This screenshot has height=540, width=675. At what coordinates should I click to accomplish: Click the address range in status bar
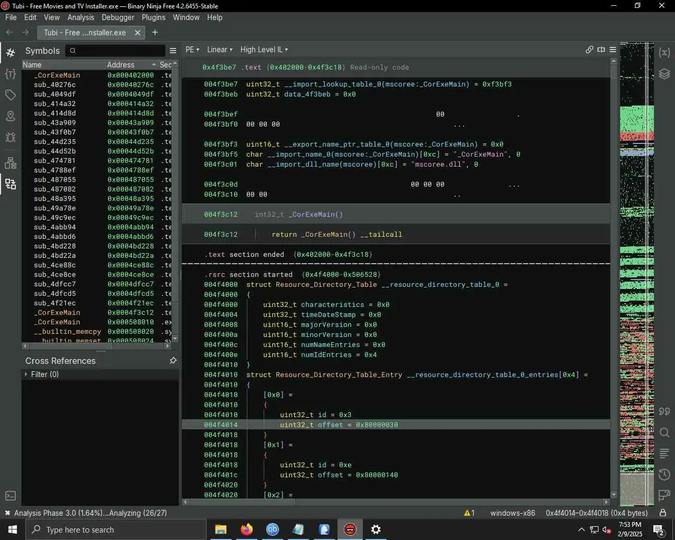[x=596, y=513]
